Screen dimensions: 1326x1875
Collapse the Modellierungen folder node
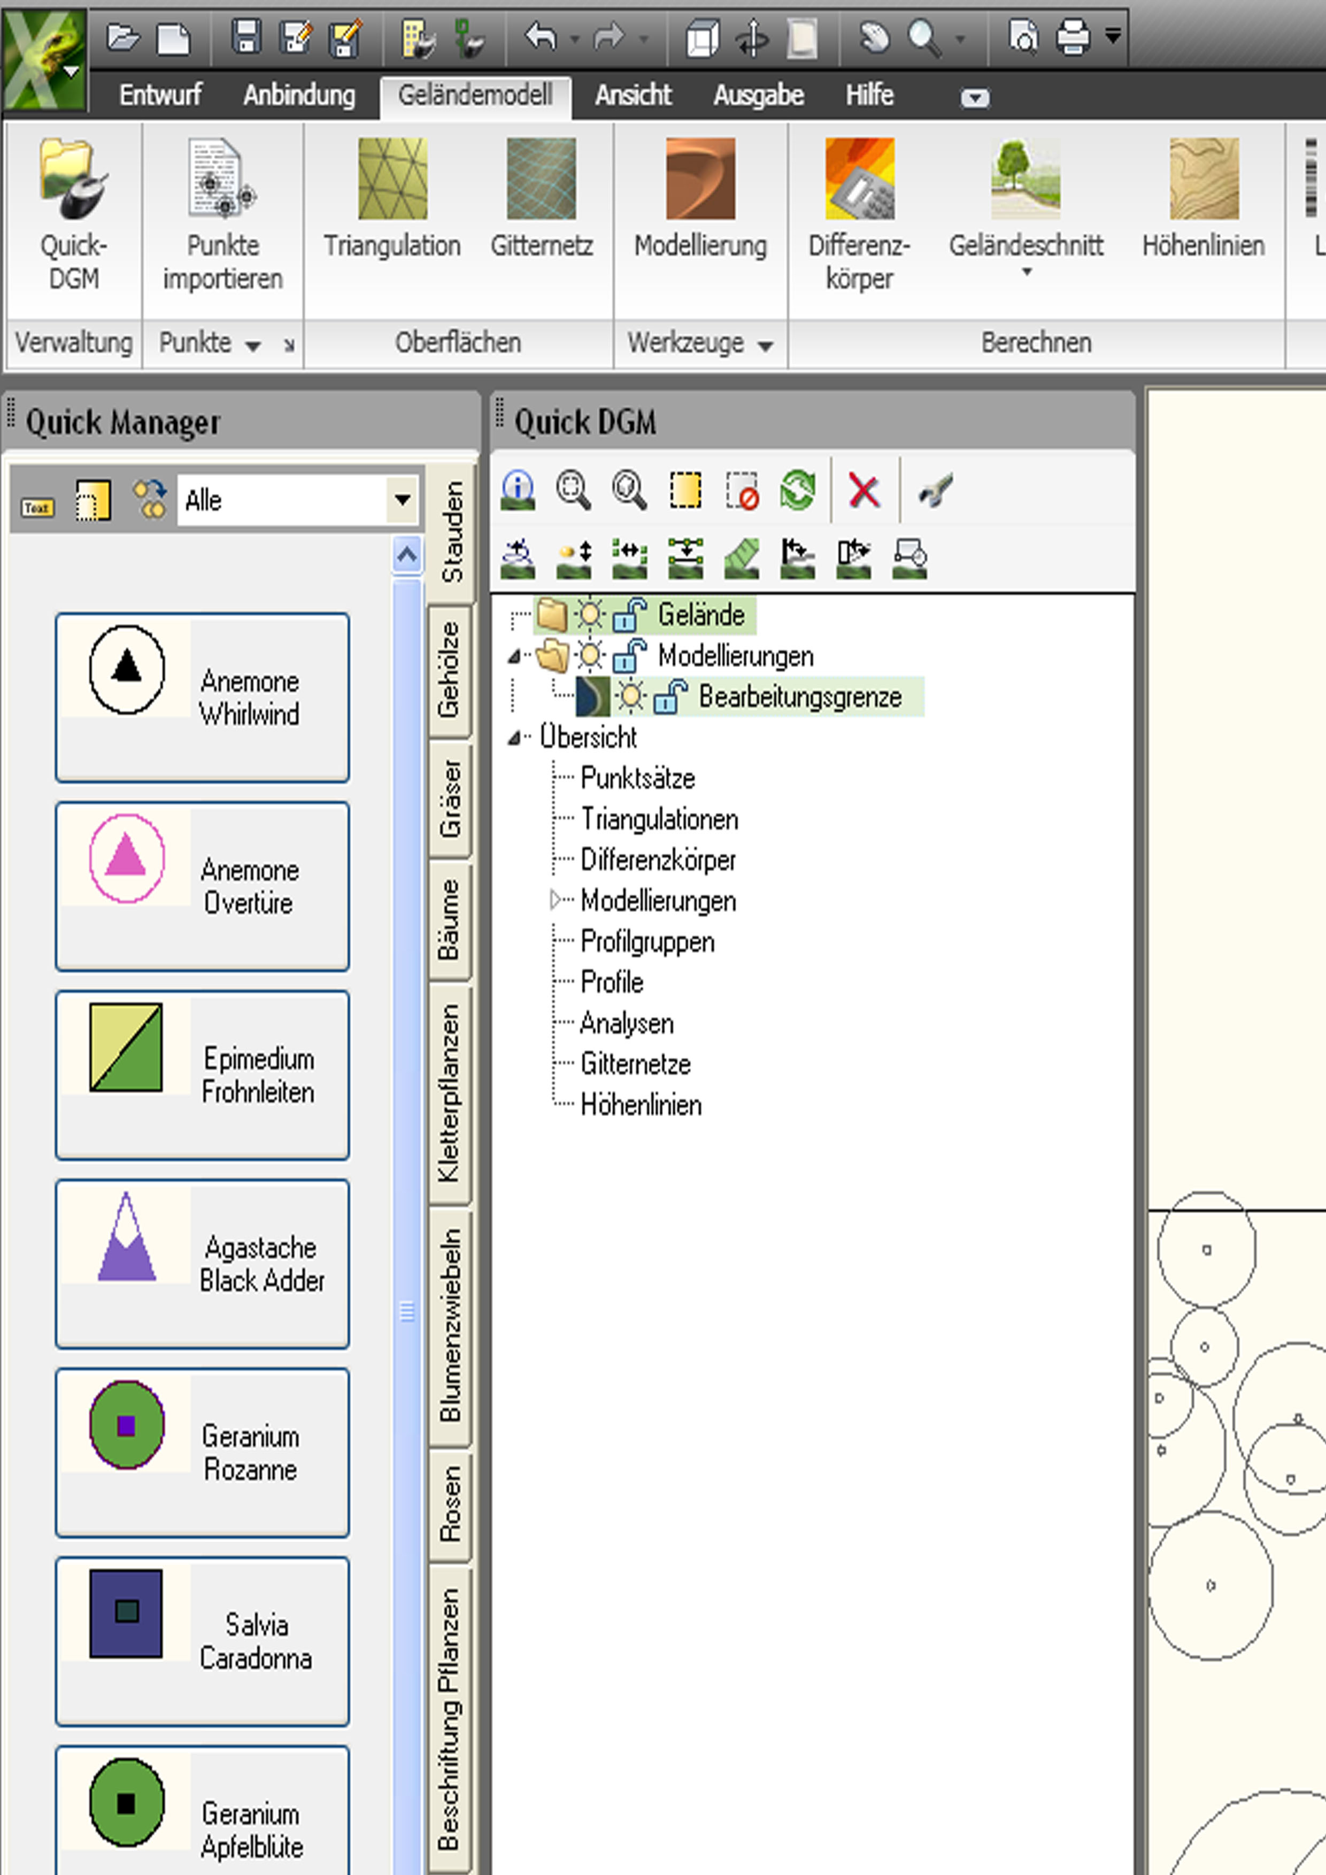(513, 656)
